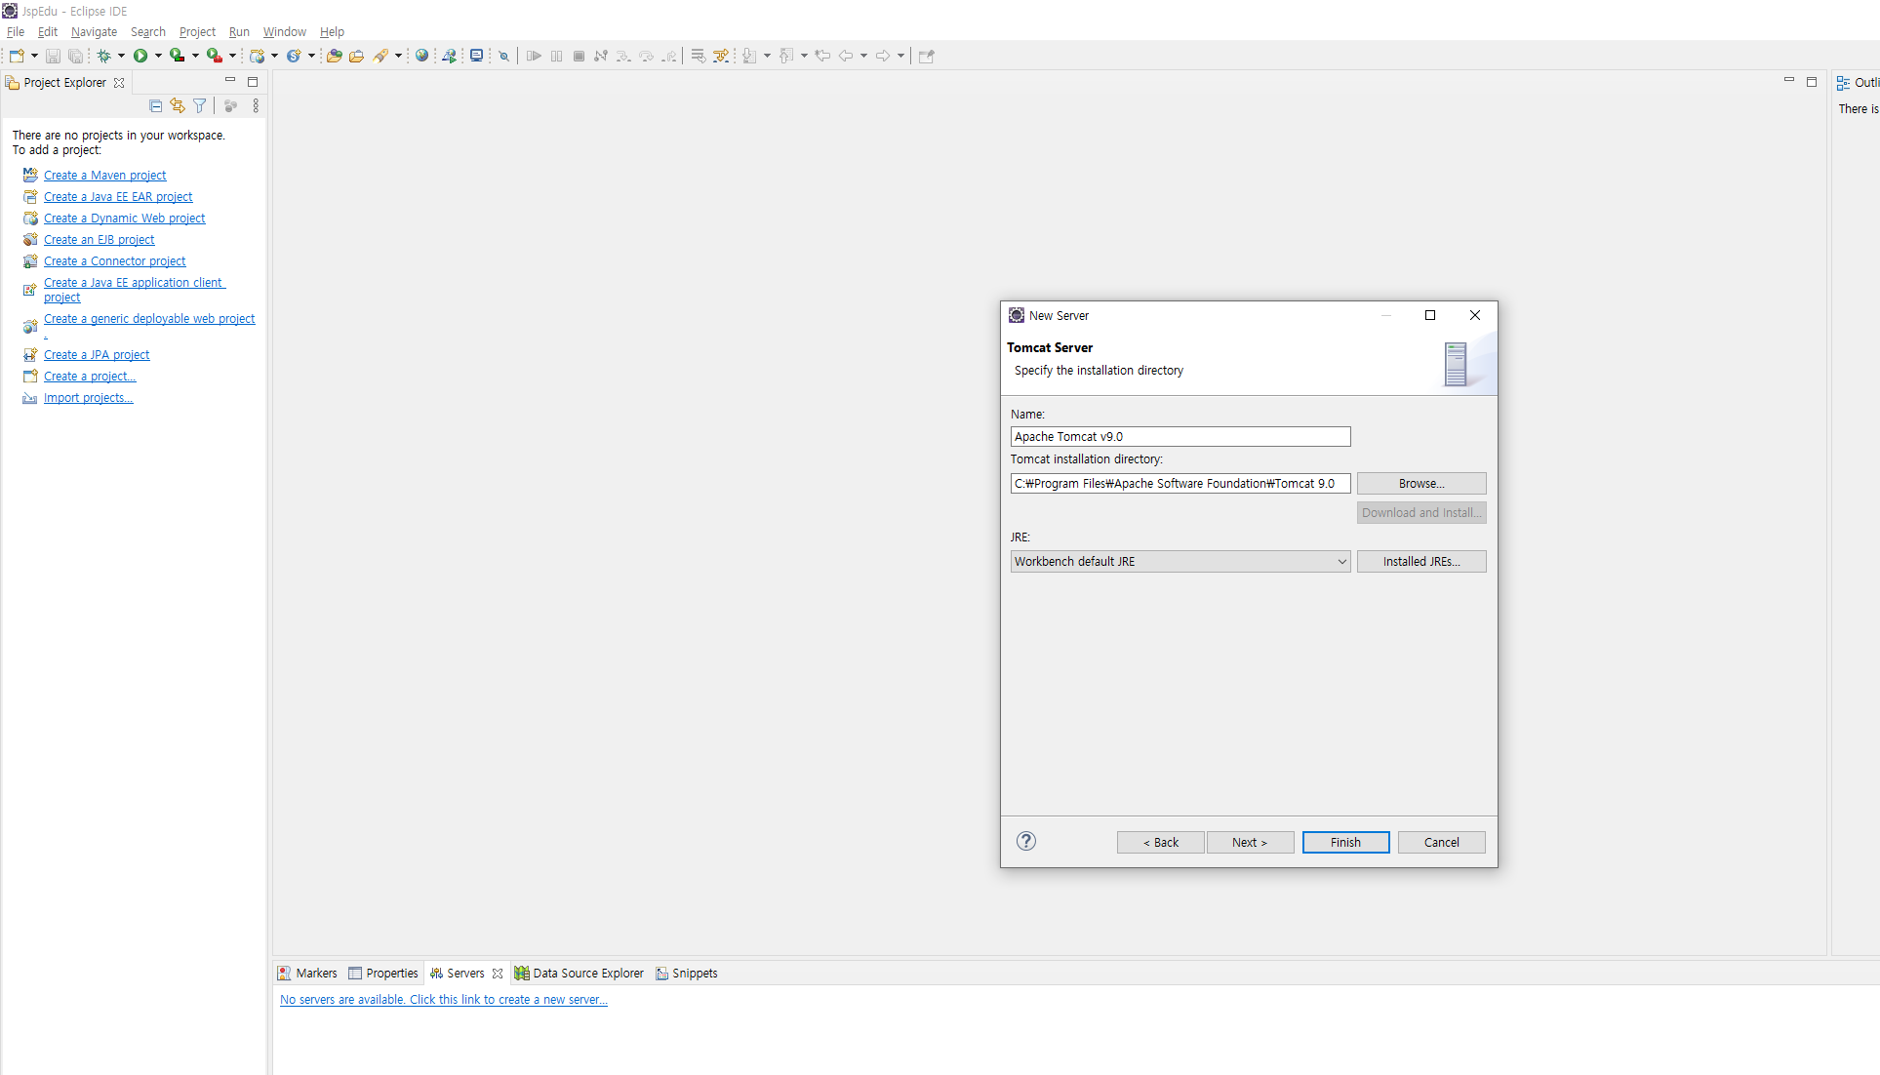Image resolution: width=1880 pixels, height=1075 pixels.
Task: Click the Drop to Frame icon
Action: [x=699, y=56]
